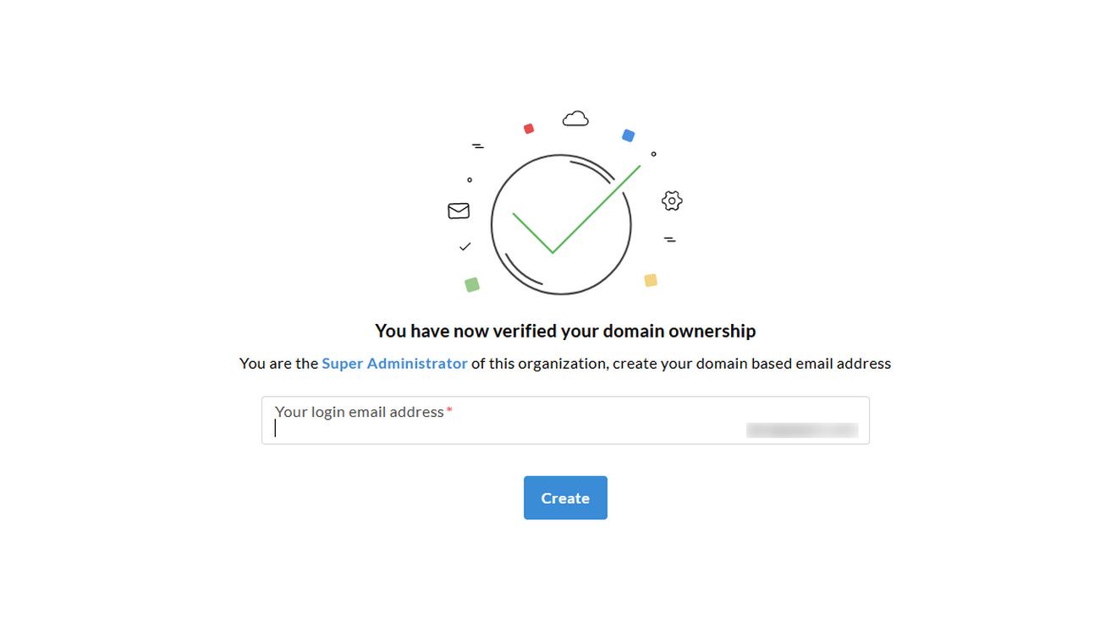The image size is (1100, 626).
Task: Click the small black checkmark below the envelope
Action: (465, 246)
